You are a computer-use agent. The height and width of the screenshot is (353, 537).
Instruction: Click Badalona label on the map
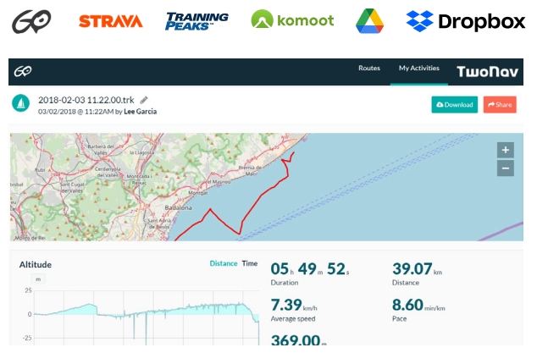click(x=178, y=208)
